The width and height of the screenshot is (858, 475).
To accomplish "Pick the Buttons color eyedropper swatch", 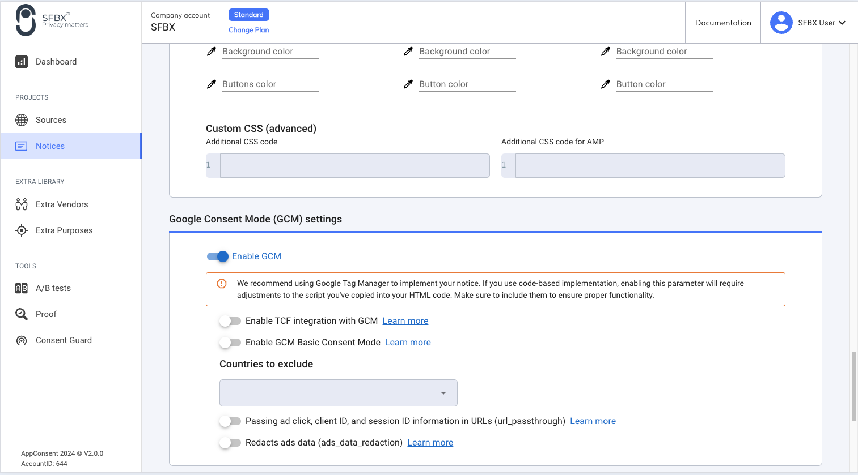I will tap(212, 84).
